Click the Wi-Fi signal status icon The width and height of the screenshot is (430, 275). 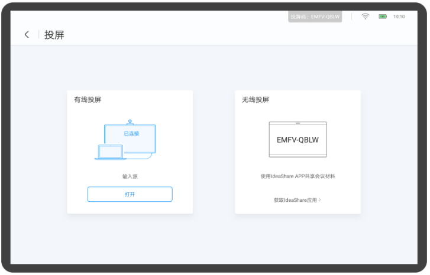365,17
